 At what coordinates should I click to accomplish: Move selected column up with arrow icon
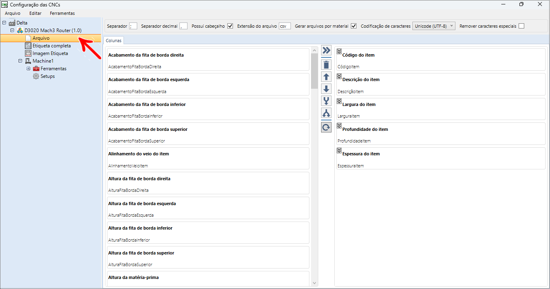click(x=326, y=77)
